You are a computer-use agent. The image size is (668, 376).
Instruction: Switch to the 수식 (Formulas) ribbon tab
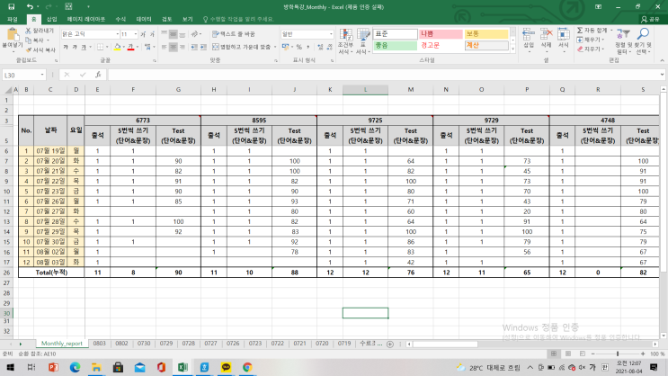coord(120,19)
